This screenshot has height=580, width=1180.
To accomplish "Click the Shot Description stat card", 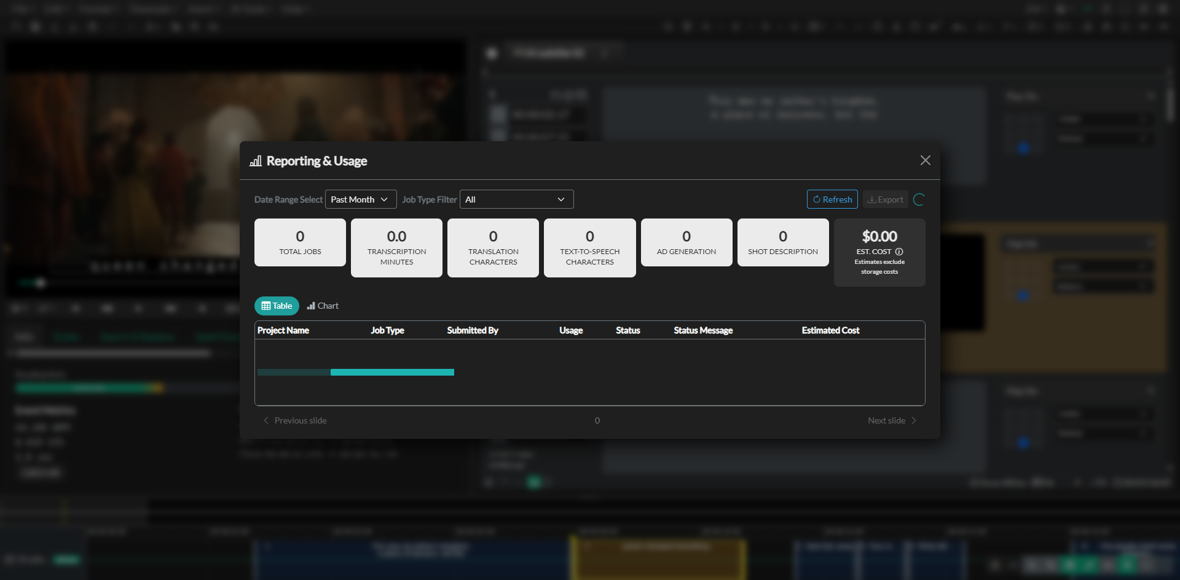I will 783,242.
